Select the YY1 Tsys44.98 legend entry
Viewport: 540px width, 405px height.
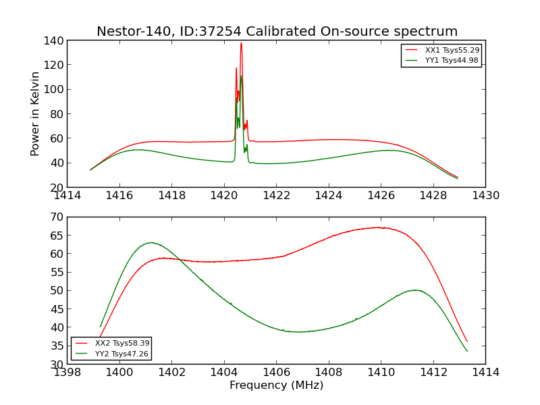[442, 60]
